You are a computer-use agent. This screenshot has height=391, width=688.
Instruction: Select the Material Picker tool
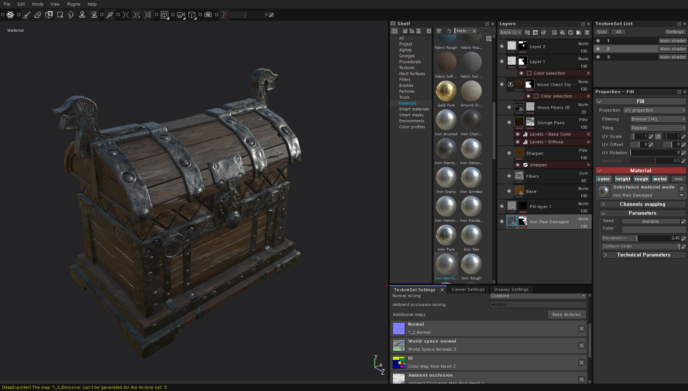point(110,15)
